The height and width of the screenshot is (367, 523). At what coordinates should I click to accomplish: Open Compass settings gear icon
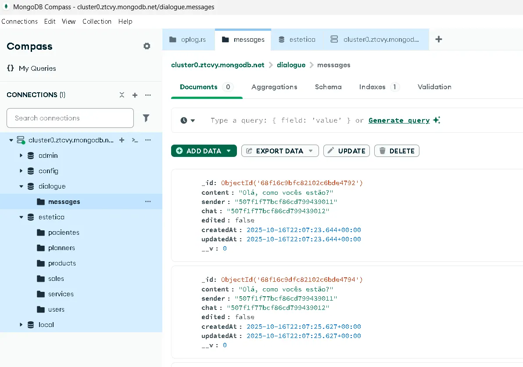click(x=147, y=46)
